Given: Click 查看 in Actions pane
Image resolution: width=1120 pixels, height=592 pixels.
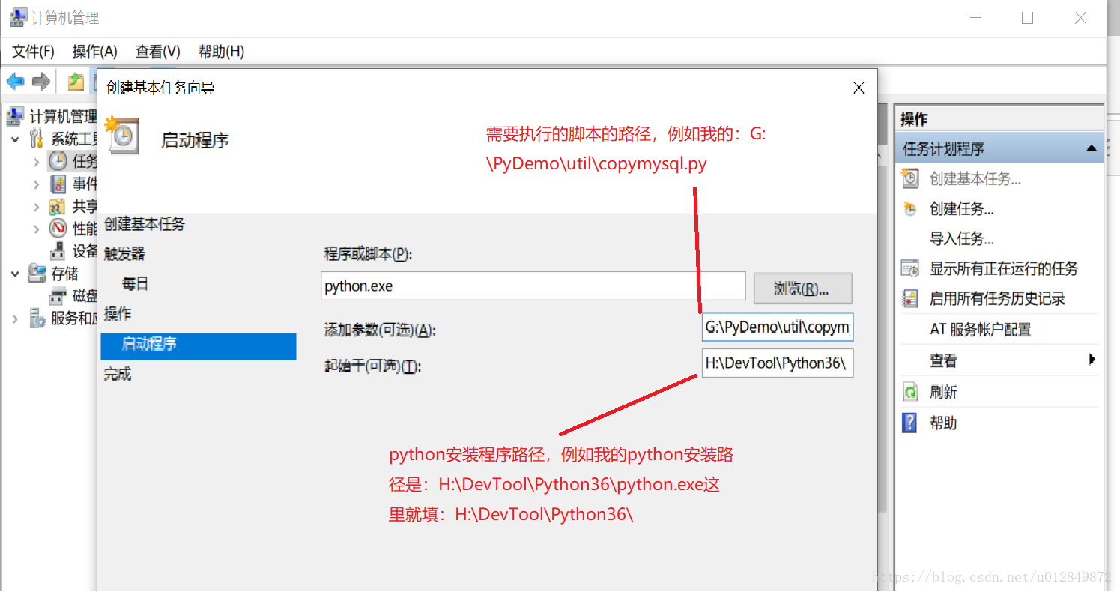Looking at the screenshot, I should (x=943, y=360).
